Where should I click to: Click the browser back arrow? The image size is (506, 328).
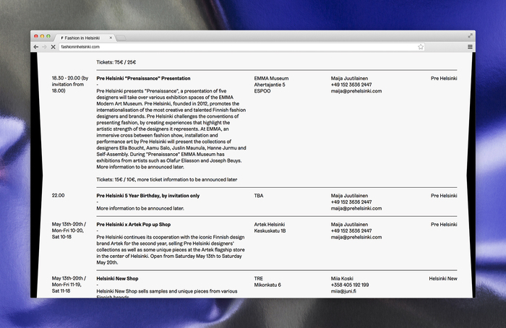coord(36,47)
